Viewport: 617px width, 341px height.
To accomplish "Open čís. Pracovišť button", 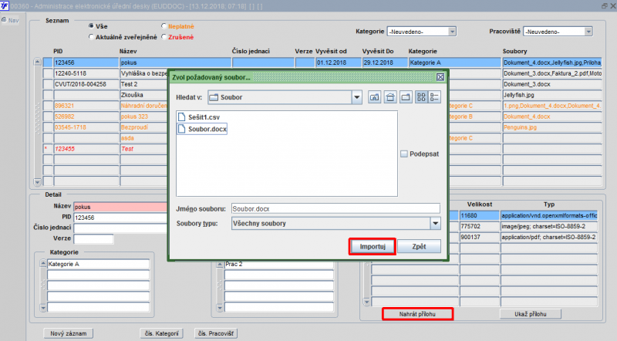I will pyautogui.click(x=216, y=333).
